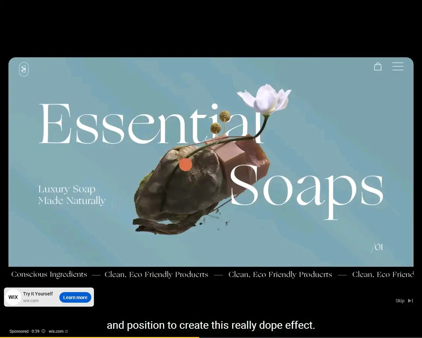Open the hamburger menu icon
This screenshot has height=338, width=422.
tap(398, 66)
